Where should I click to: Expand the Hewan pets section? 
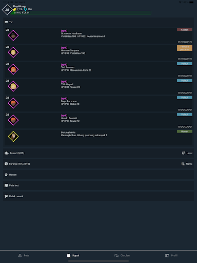[x=98, y=175]
